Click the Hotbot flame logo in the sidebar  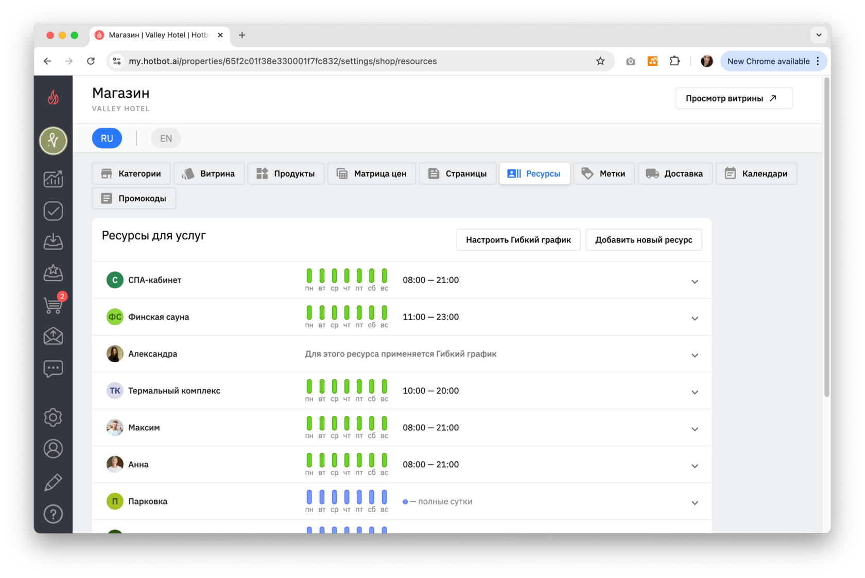[53, 97]
